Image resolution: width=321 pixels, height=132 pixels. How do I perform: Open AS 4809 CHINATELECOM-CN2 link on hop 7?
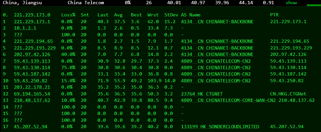click(216, 61)
